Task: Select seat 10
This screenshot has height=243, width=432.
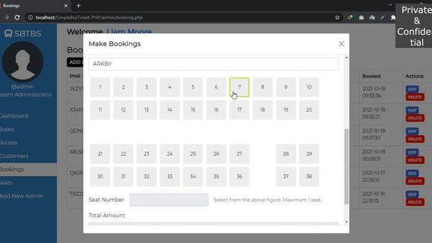Action: point(309,87)
